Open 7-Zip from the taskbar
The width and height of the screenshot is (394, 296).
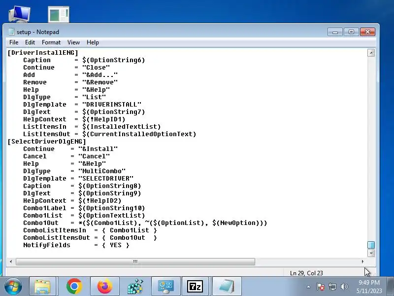click(x=195, y=287)
